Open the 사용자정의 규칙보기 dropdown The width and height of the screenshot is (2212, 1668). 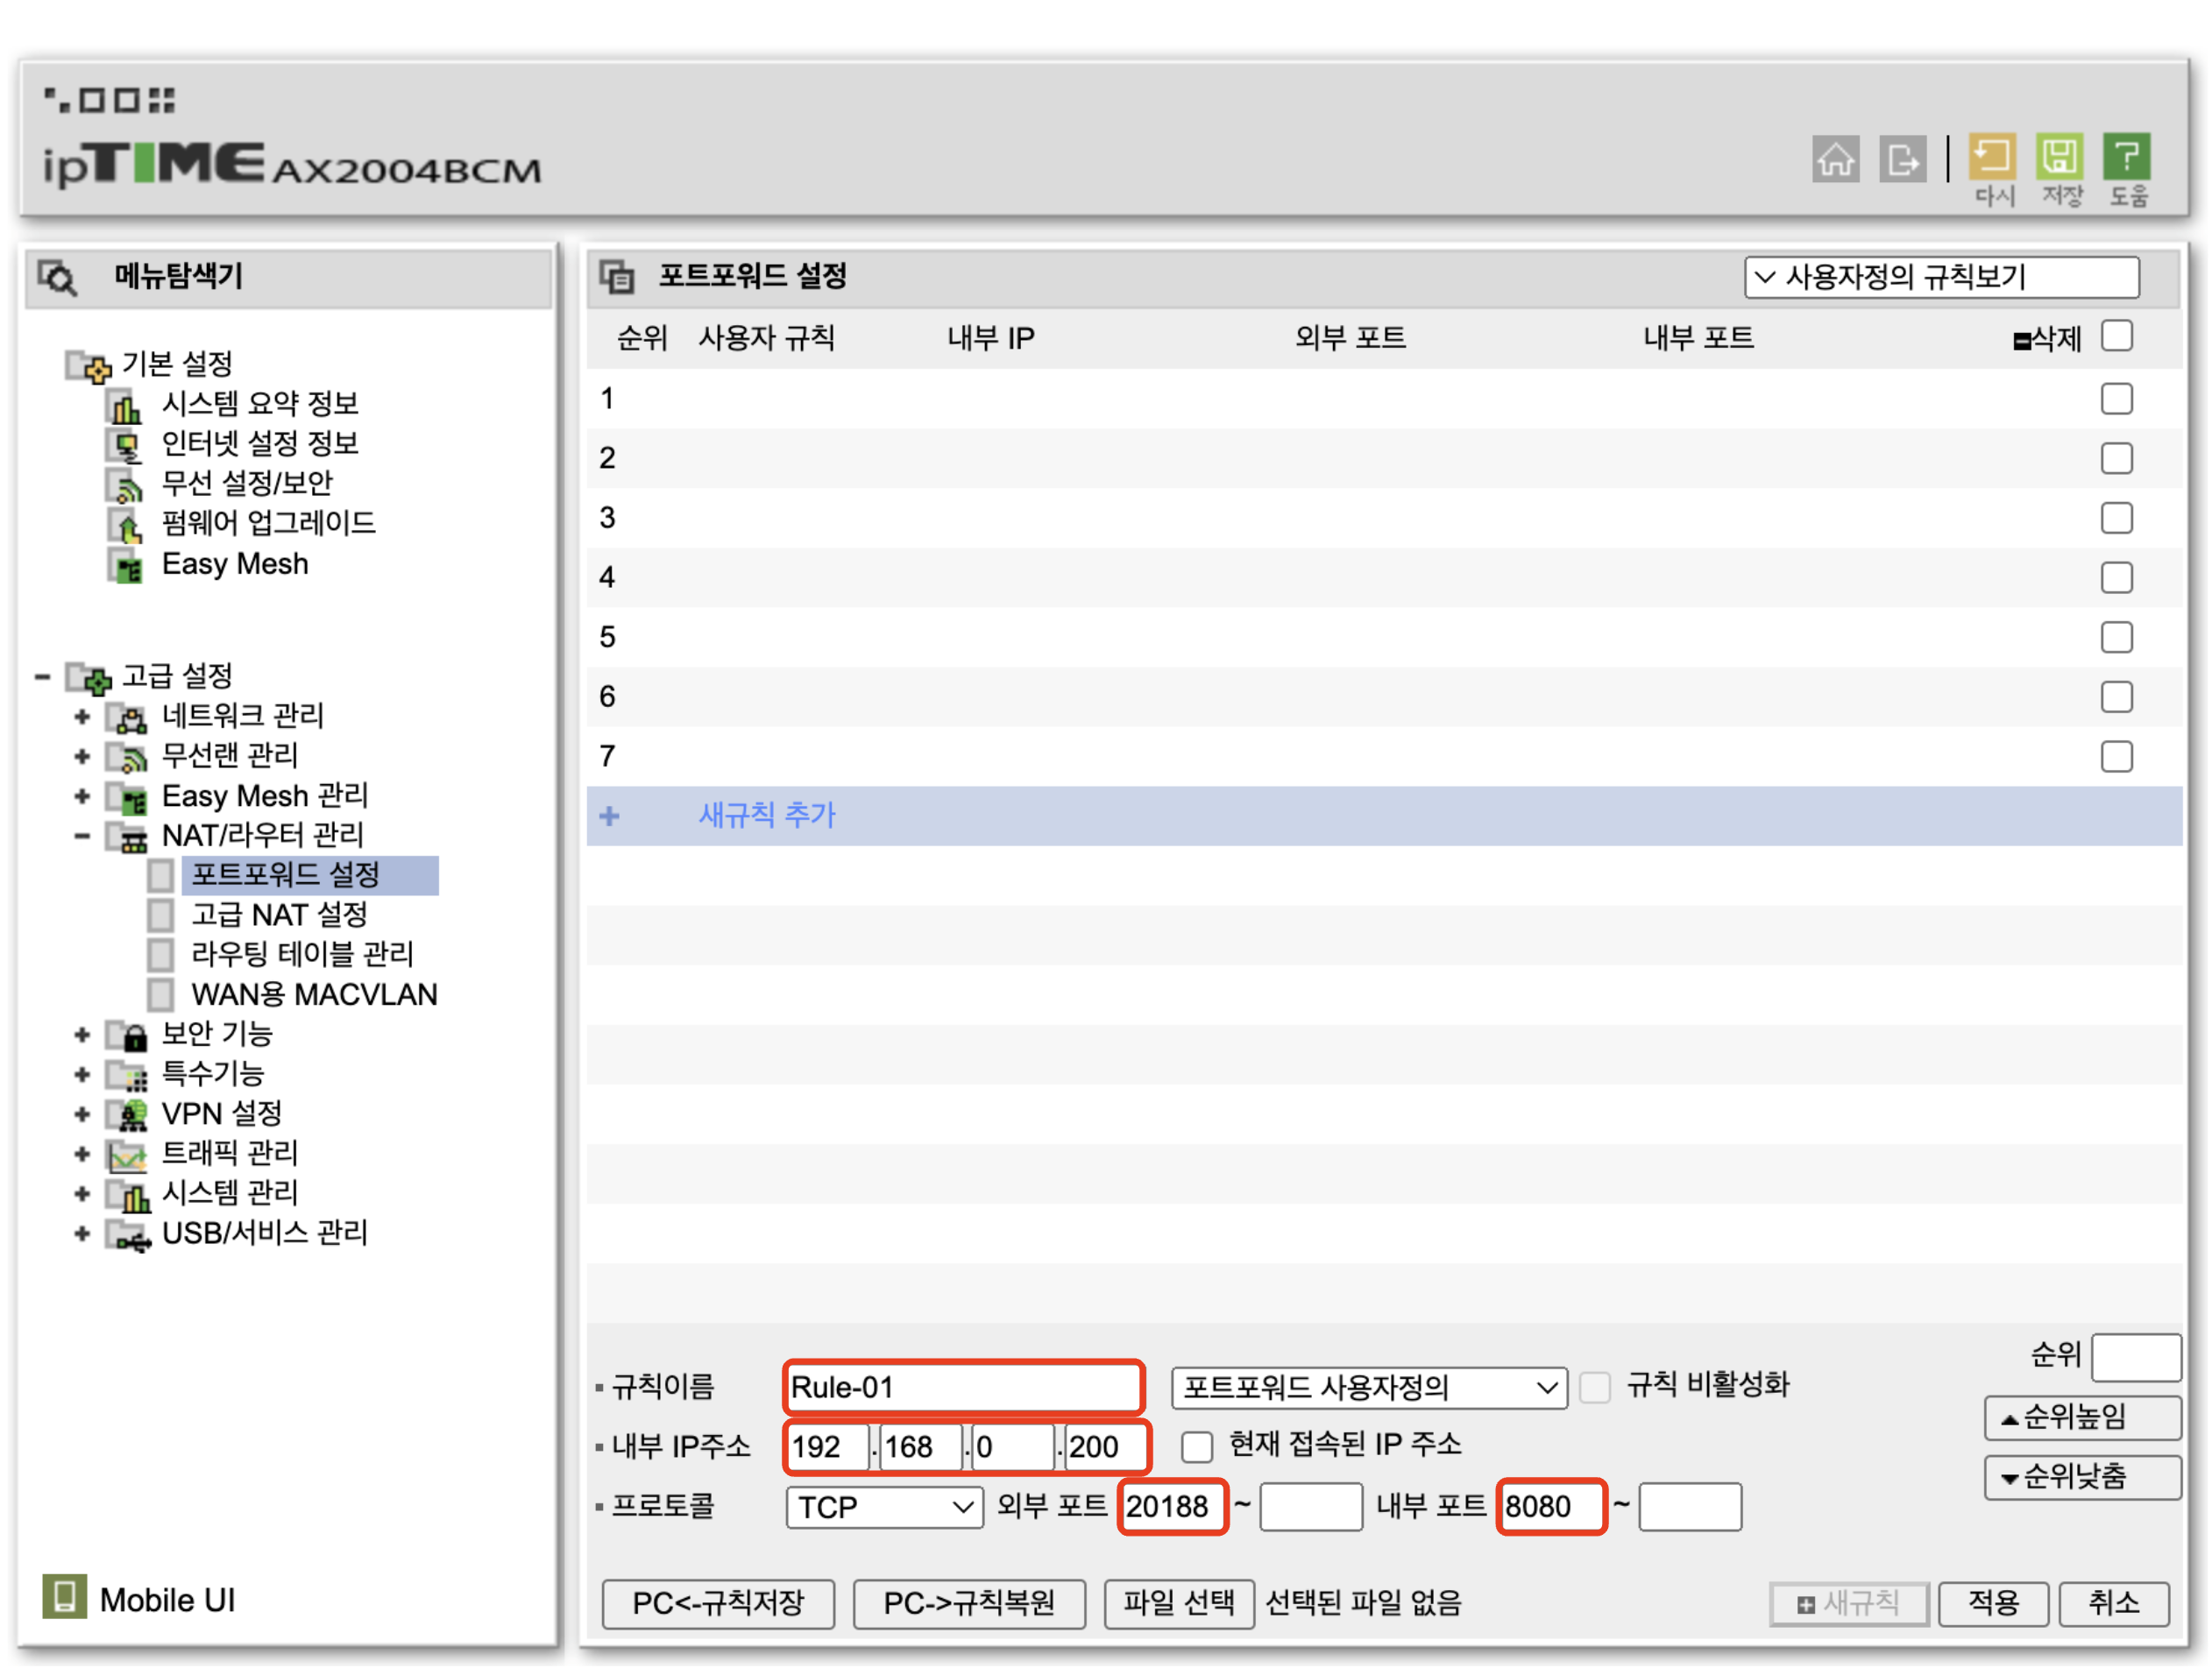(x=1940, y=277)
